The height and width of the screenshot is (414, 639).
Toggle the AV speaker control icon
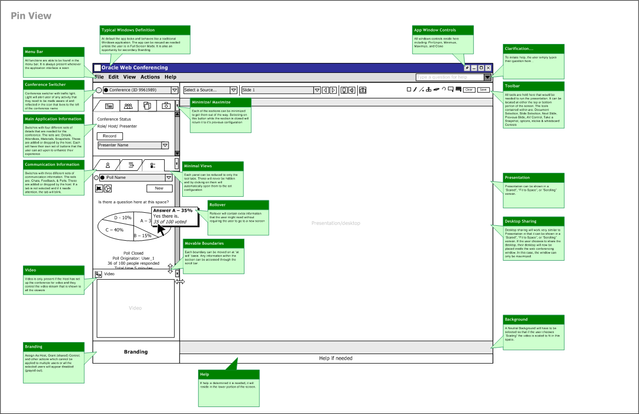pos(352,90)
